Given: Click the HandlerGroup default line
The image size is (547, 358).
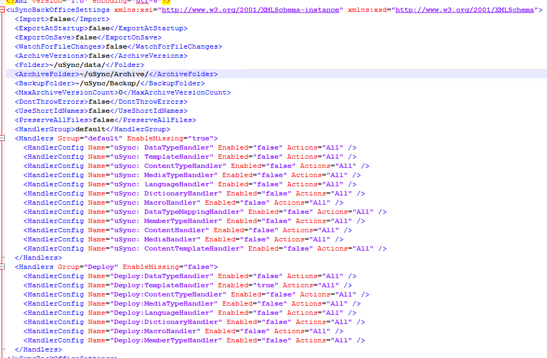Looking at the screenshot, I should pos(93,129).
